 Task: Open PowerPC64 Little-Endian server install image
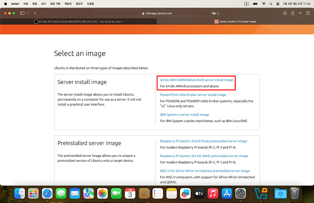pos(193,95)
